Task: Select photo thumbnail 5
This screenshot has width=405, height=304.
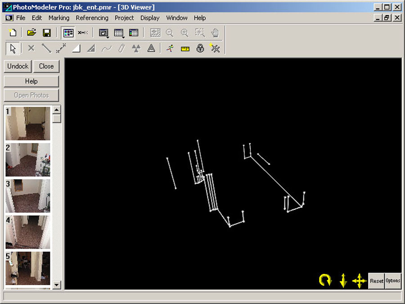Action: [x=28, y=268]
